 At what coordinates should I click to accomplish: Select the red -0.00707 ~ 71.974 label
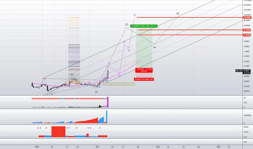tap(144, 70)
